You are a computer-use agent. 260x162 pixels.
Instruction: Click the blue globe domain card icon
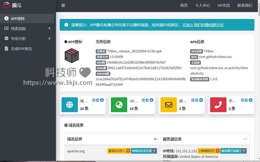tap(70, 105)
